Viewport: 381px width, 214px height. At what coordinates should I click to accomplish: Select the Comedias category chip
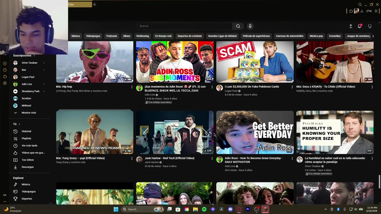[x=335, y=36]
